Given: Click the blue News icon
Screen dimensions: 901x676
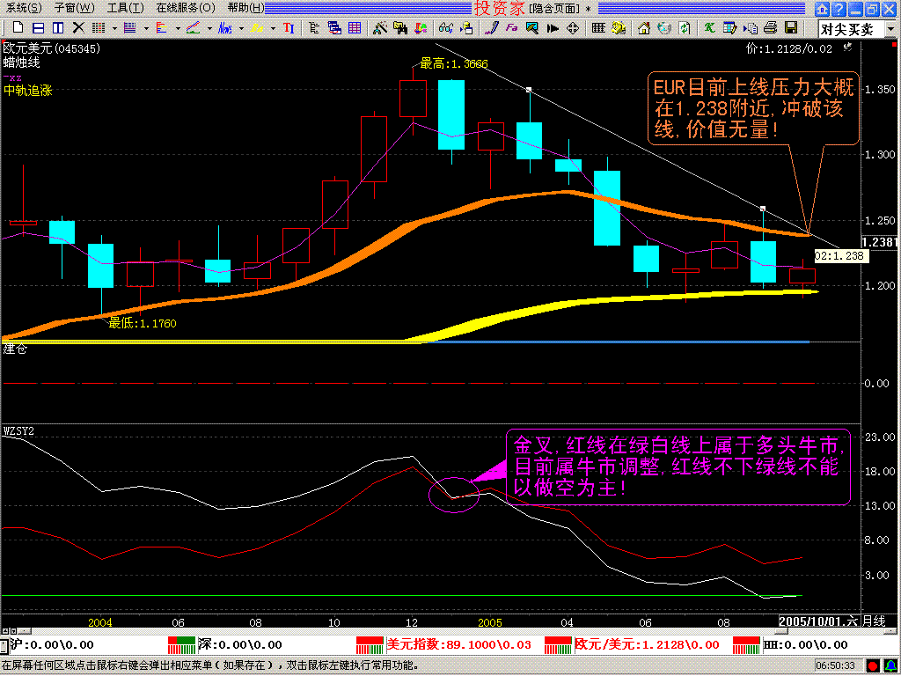Looking at the screenshot, I should tap(225, 27).
